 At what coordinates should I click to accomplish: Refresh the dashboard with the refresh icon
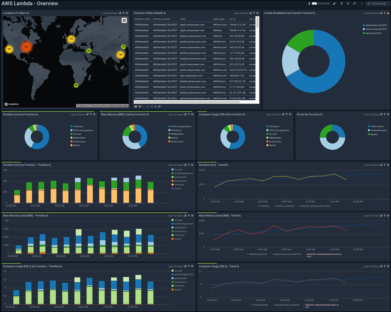tap(355, 4)
